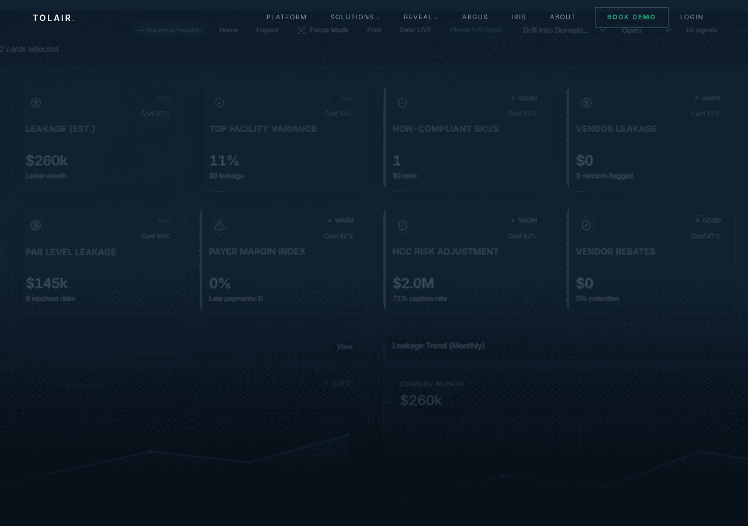This screenshot has height=526, width=748.
Task: Select the VENDOR LEAKAGE card title
Action: pyautogui.click(x=616, y=129)
